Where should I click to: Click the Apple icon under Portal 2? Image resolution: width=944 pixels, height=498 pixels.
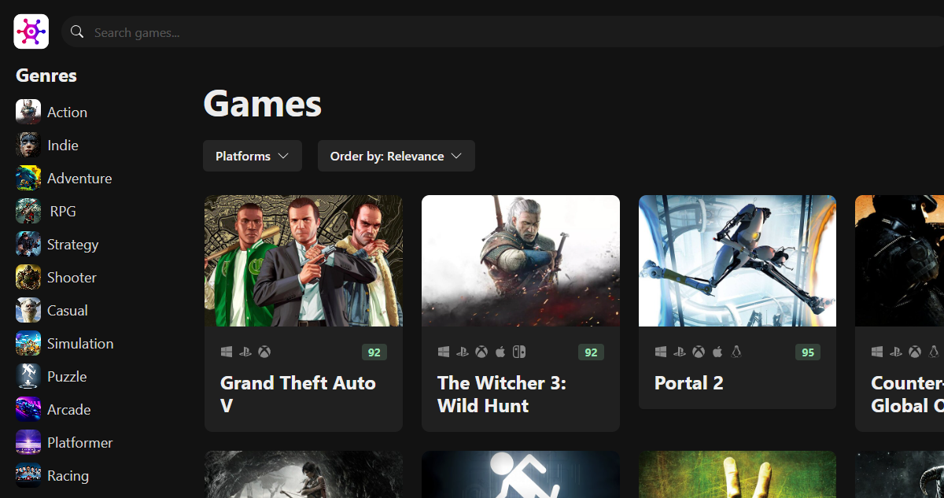[717, 352]
